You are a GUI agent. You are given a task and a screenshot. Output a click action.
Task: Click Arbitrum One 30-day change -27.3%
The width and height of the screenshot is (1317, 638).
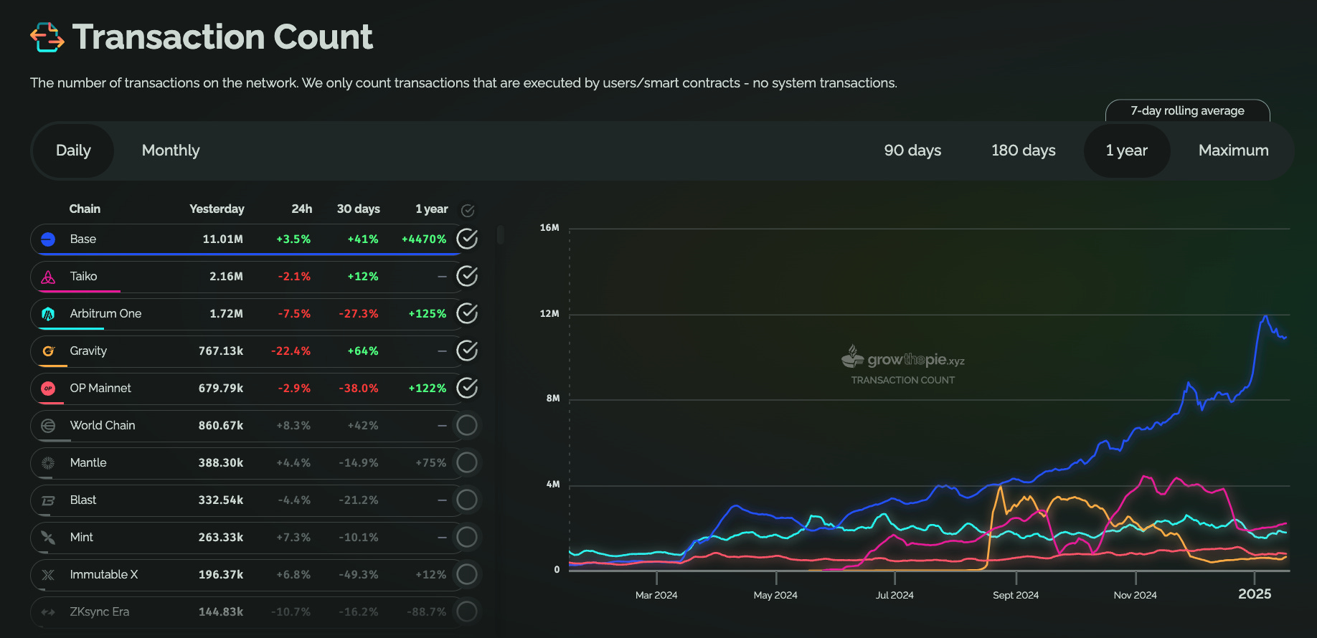pyautogui.click(x=359, y=313)
